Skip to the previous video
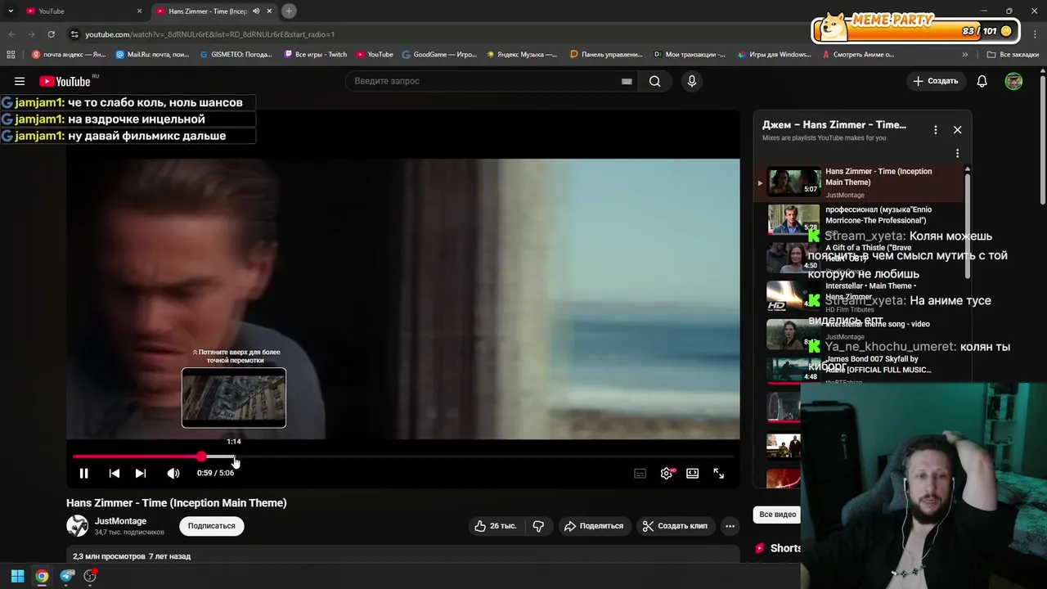Screen dimensions: 1047x589 [115, 473]
